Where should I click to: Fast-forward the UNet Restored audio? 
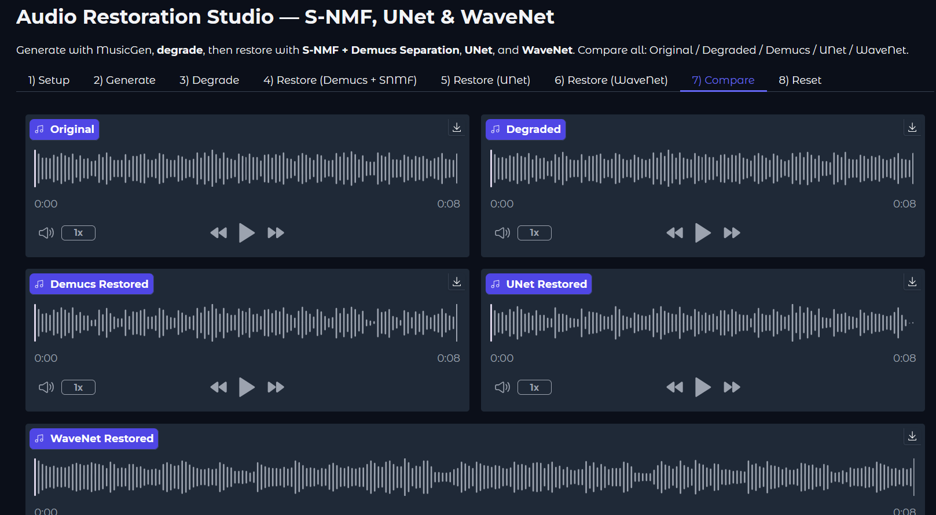pyautogui.click(x=732, y=387)
